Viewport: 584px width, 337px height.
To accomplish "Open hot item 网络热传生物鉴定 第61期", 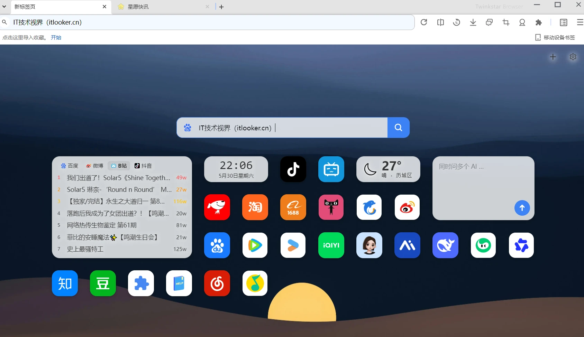I will tap(122, 225).
